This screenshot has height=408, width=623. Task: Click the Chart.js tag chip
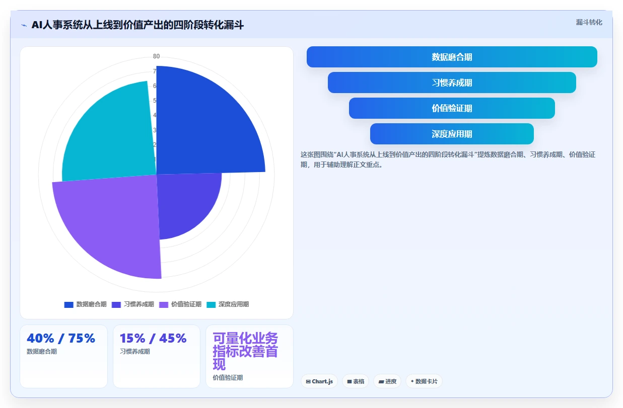coord(319,381)
